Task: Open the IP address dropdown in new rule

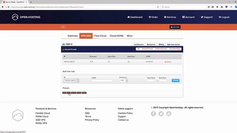Action: click(x=71, y=81)
